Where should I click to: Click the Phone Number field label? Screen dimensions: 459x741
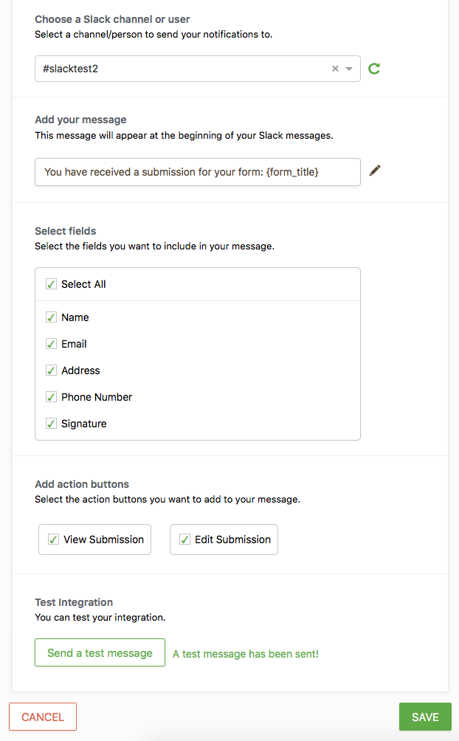click(97, 397)
